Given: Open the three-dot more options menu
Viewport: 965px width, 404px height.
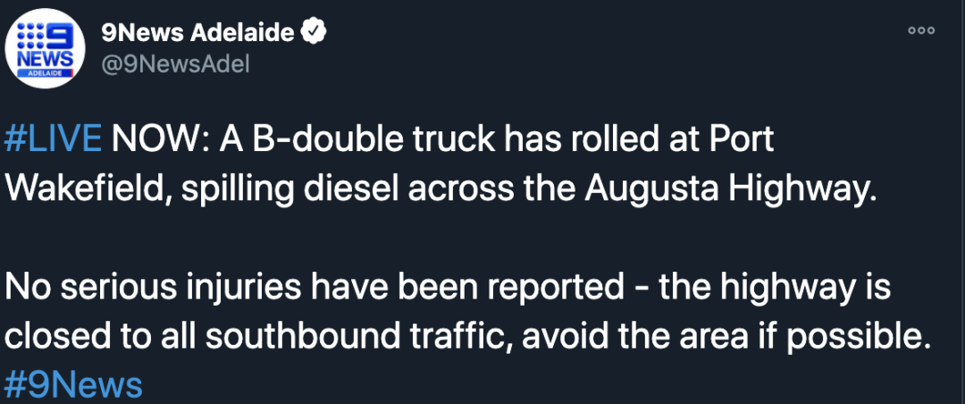Looking at the screenshot, I should [920, 30].
